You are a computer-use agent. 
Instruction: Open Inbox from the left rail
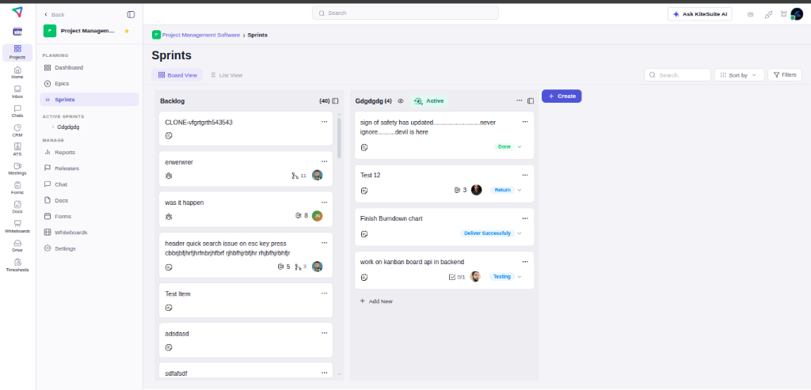17,92
